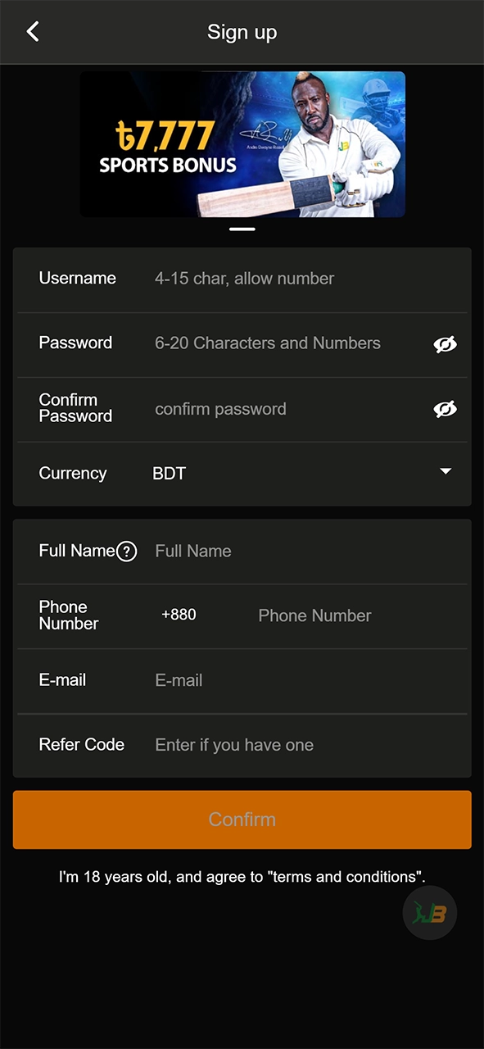Click the carousel page indicator dash

(x=242, y=229)
